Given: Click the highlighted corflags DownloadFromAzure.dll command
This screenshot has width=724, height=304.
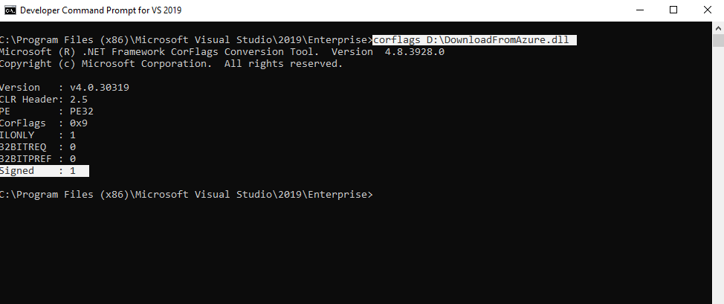Looking at the screenshot, I should coord(474,39).
